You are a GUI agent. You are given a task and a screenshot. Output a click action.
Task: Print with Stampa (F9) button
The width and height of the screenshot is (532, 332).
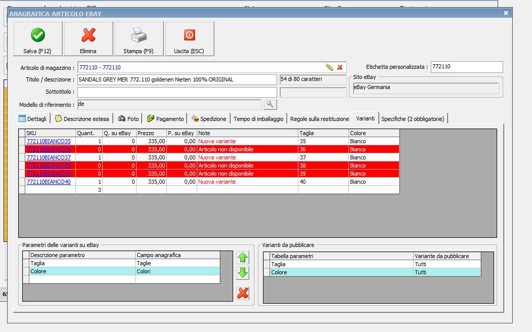point(139,38)
